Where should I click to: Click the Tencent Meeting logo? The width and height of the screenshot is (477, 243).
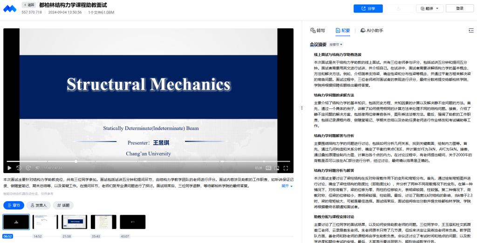click(x=10, y=8)
